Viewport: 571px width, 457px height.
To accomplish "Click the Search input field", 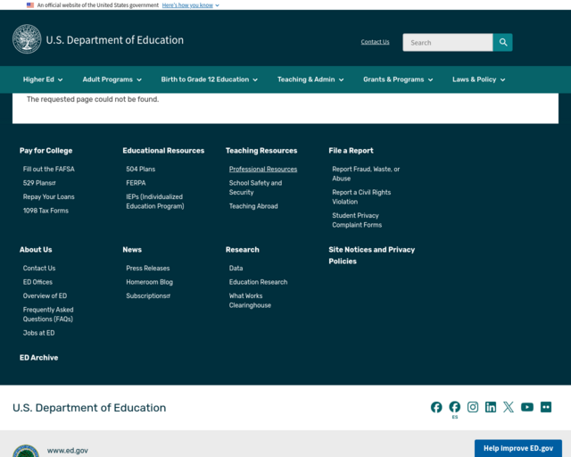I will point(448,42).
